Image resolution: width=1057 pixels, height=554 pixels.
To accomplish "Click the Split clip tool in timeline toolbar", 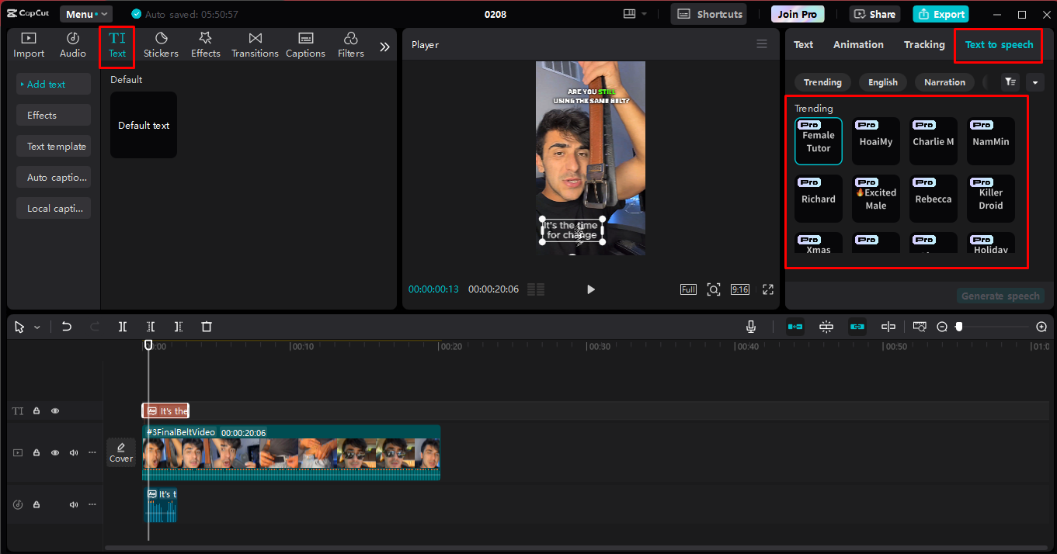I will (123, 327).
